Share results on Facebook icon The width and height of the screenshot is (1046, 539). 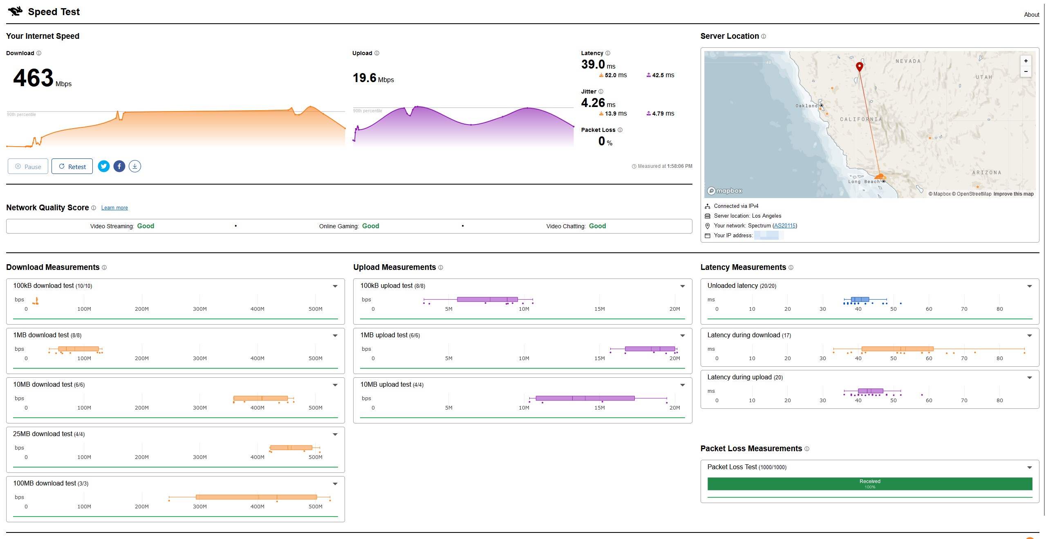pyautogui.click(x=119, y=166)
